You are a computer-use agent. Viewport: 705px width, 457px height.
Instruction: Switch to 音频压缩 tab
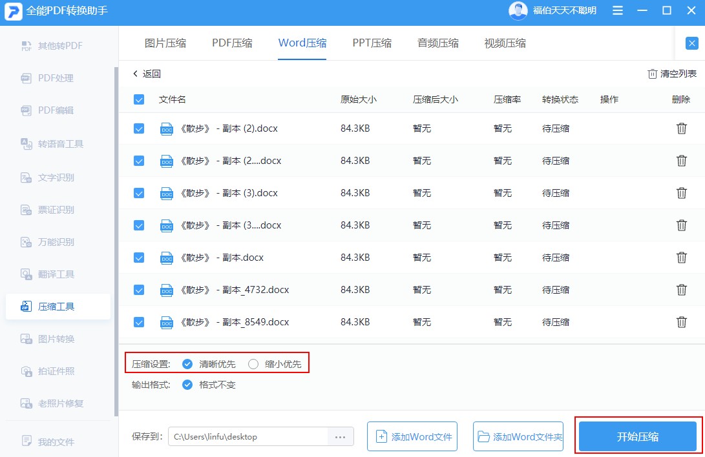point(438,43)
